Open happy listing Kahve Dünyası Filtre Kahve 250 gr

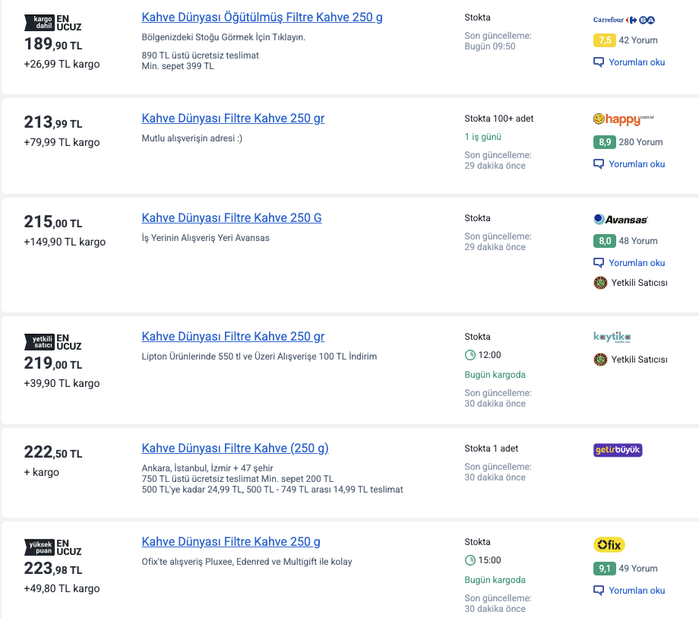point(233,118)
